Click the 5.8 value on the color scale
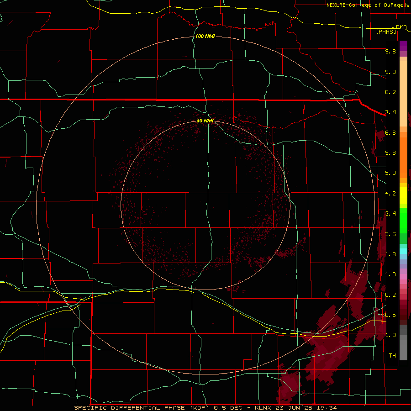 point(390,153)
